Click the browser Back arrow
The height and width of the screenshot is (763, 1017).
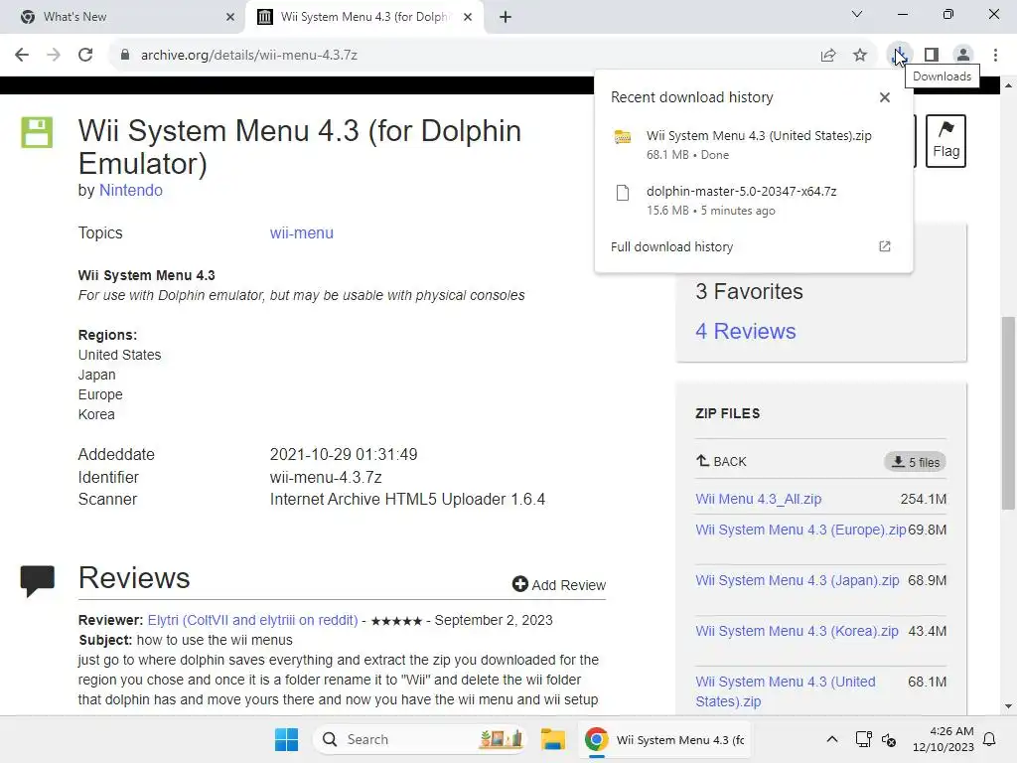tap(22, 56)
